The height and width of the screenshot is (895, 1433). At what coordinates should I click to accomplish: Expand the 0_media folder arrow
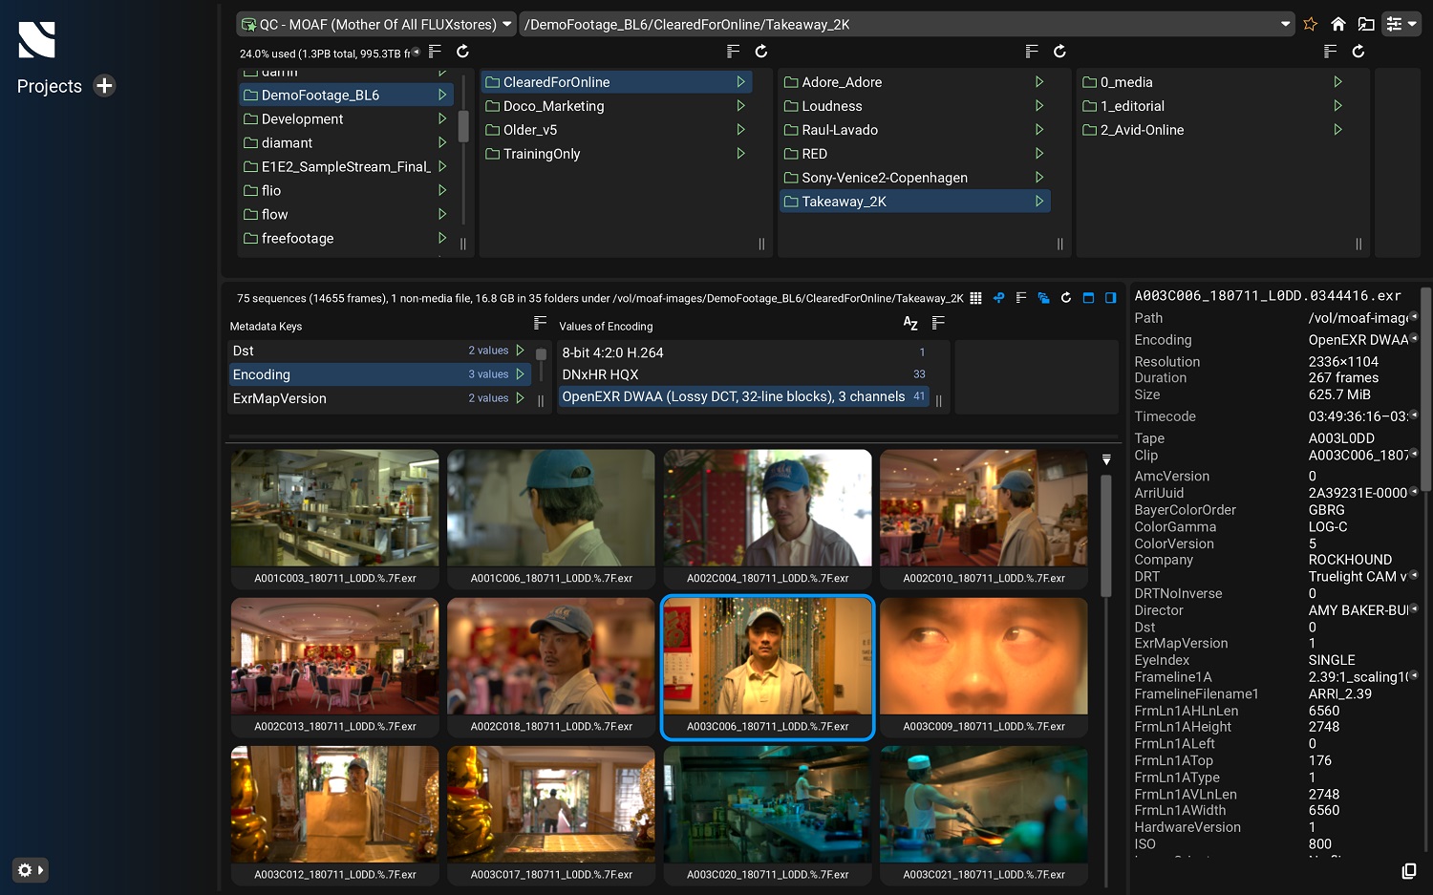[x=1338, y=82]
